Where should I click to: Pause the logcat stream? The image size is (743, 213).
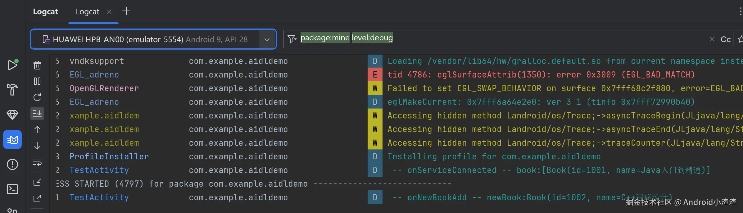click(x=37, y=81)
